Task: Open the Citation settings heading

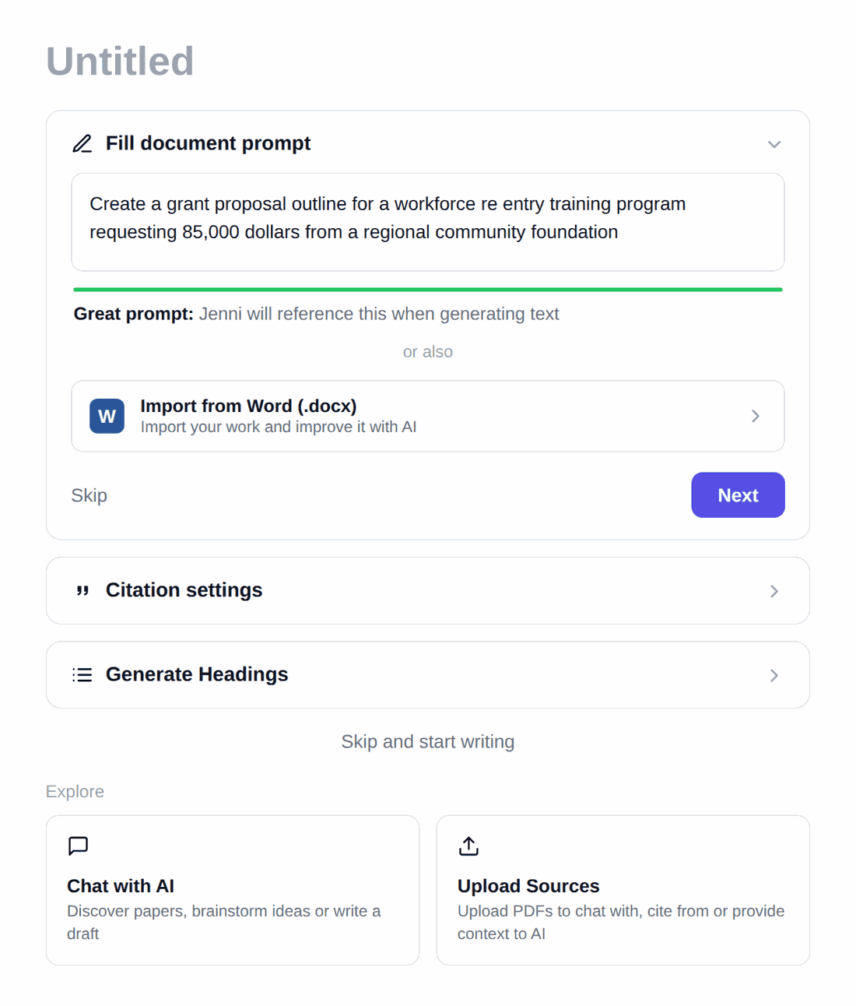Action: pos(184,590)
